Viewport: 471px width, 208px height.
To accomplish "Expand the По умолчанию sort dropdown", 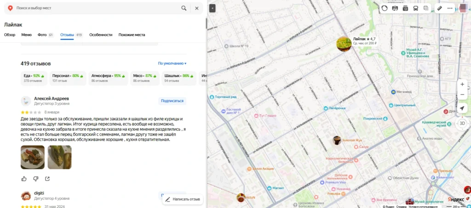I will point(172,63).
